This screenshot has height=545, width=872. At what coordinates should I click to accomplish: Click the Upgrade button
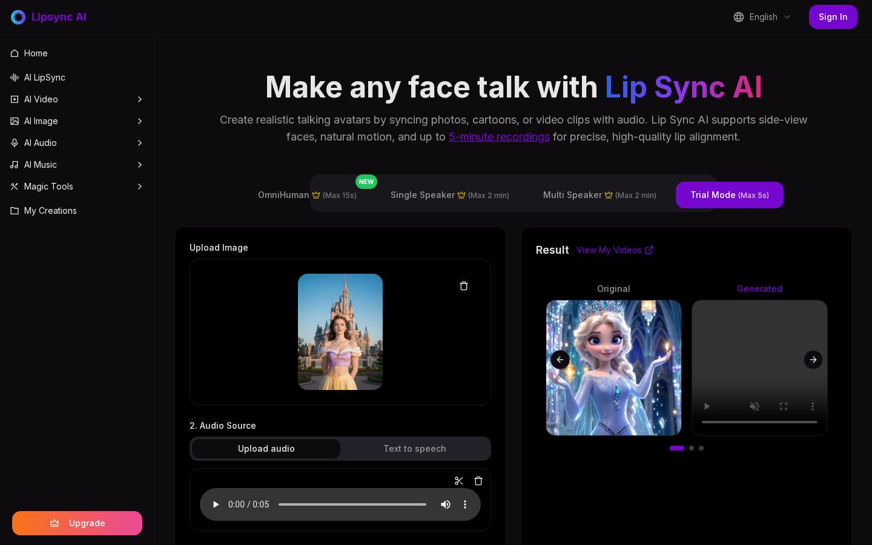pos(77,523)
